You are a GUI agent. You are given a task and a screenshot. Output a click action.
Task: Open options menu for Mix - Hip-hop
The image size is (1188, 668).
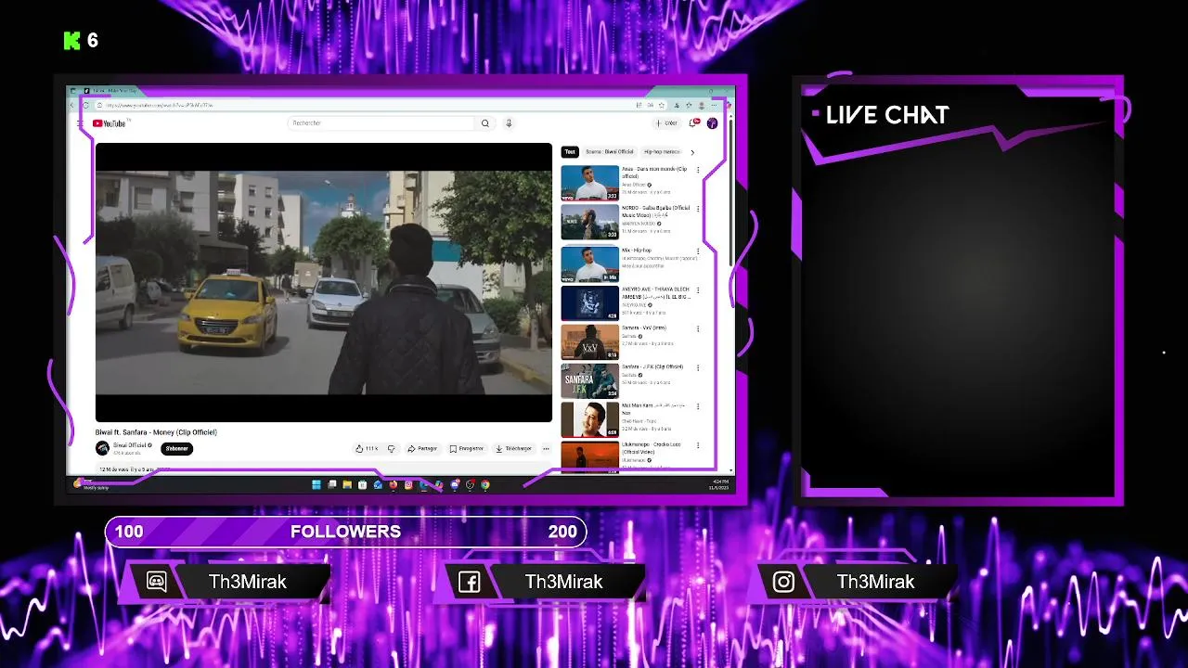point(698,250)
